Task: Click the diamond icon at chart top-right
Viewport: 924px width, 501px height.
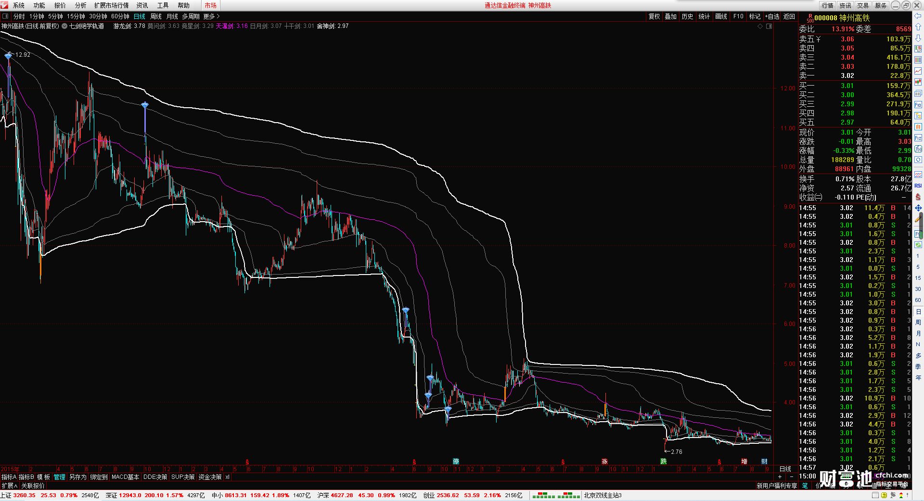Action: [760, 26]
